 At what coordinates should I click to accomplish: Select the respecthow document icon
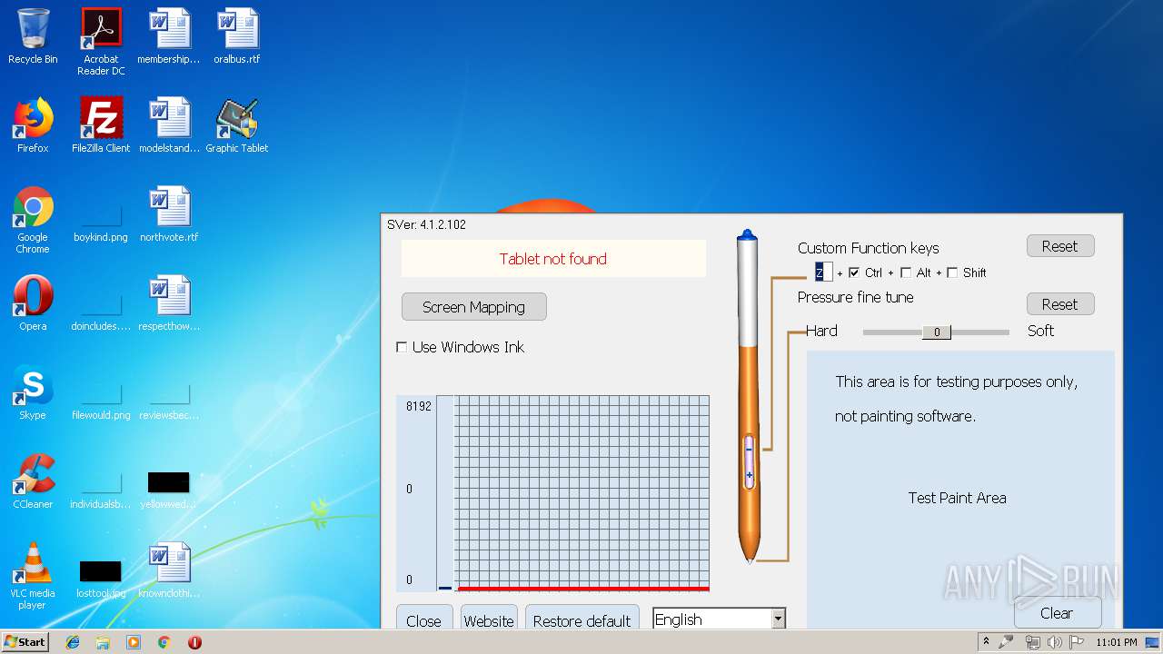pyautogui.click(x=169, y=303)
